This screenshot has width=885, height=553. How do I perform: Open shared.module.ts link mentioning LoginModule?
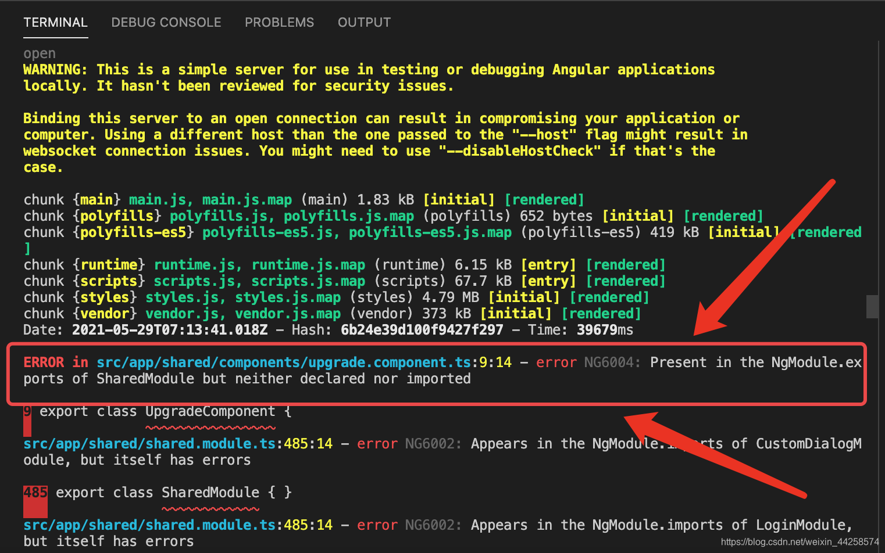149,525
